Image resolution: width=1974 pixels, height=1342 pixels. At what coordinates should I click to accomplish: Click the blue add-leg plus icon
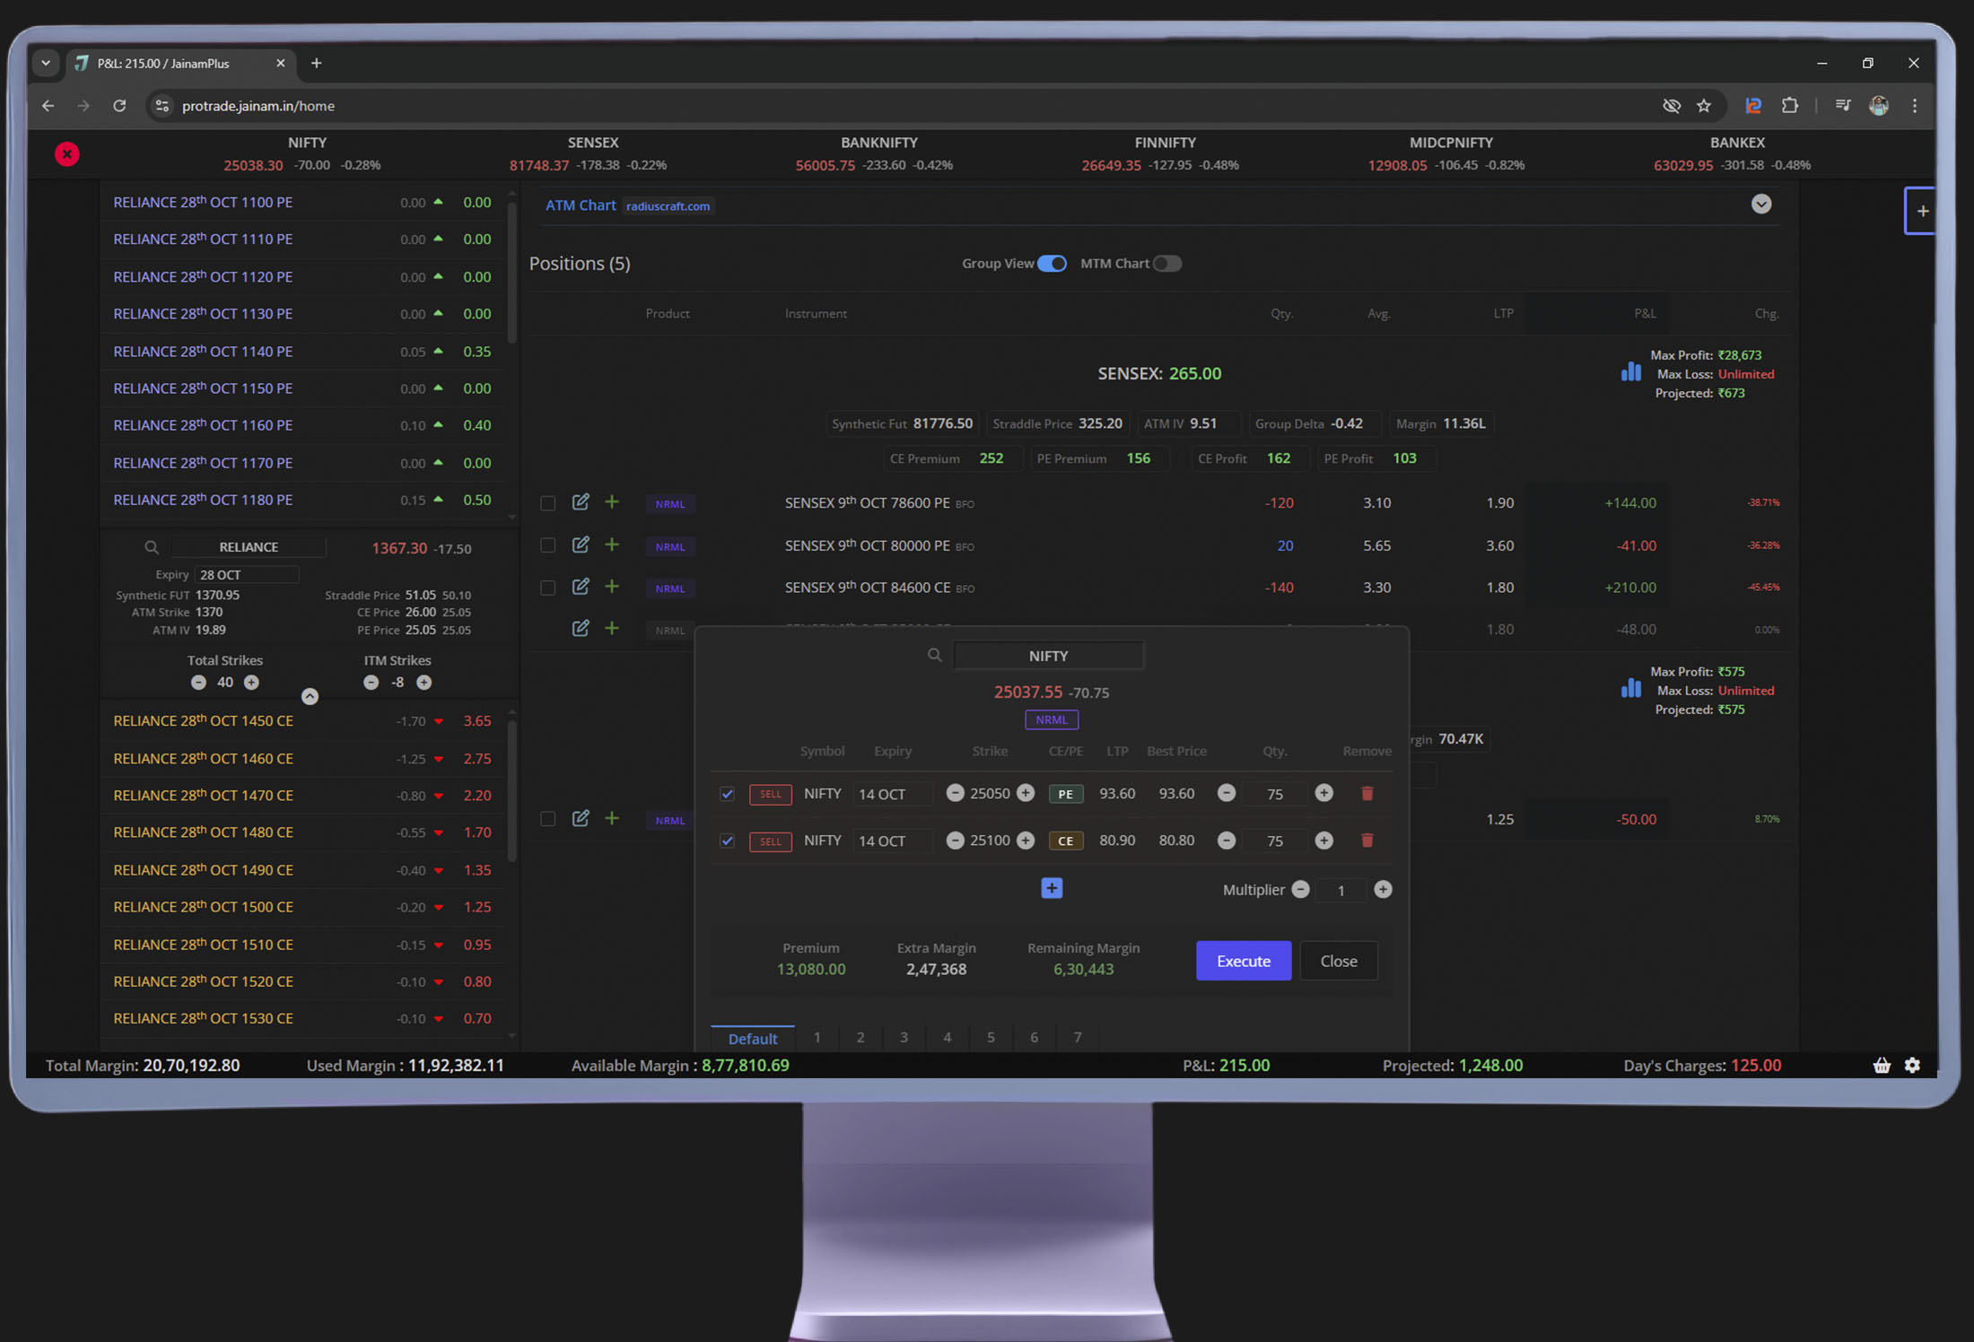point(1052,888)
